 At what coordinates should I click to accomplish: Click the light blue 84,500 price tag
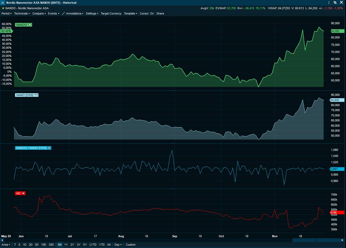coord(337,100)
